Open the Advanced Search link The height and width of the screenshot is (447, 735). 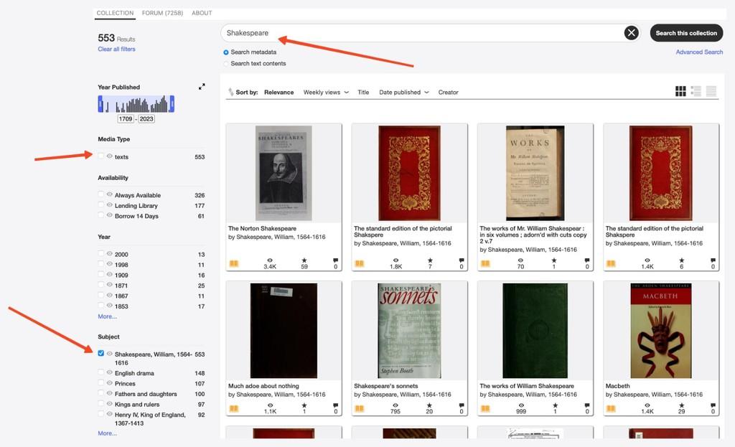[x=699, y=52]
